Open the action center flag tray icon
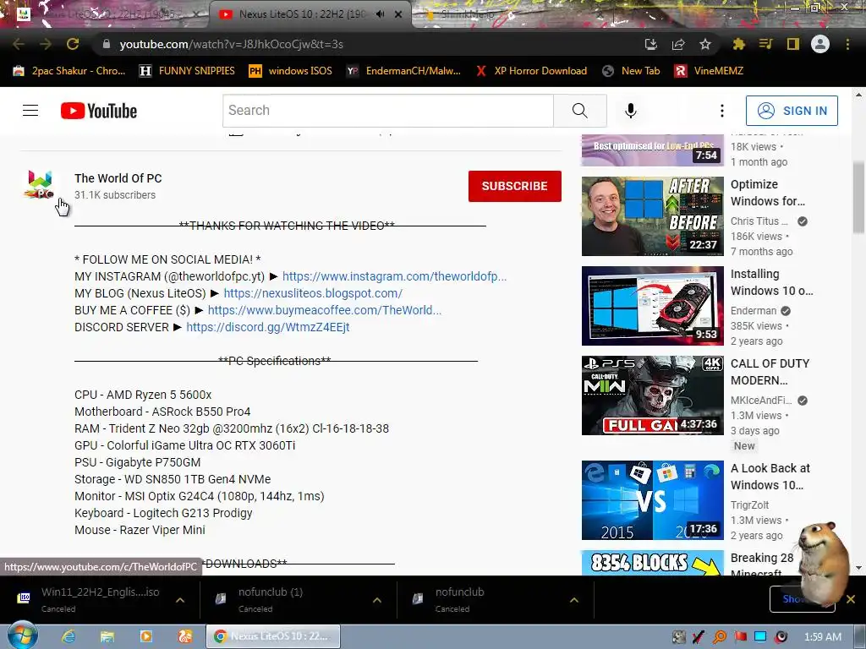866x649 pixels. 740,637
